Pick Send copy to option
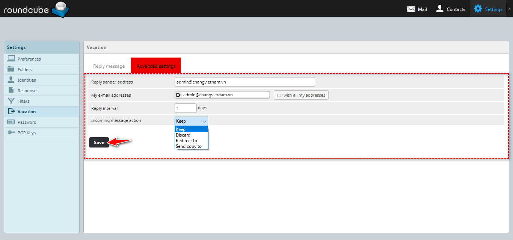This screenshot has width=513, height=240. [189, 146]
